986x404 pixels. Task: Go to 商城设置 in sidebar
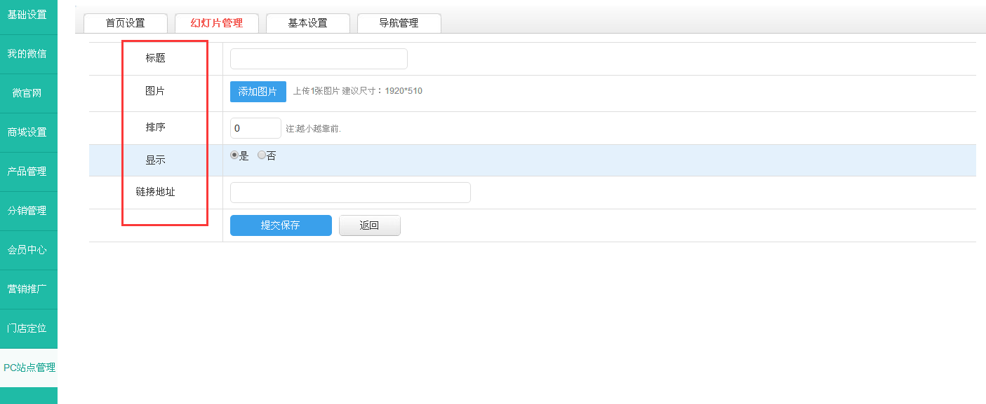tap(27, 132)
